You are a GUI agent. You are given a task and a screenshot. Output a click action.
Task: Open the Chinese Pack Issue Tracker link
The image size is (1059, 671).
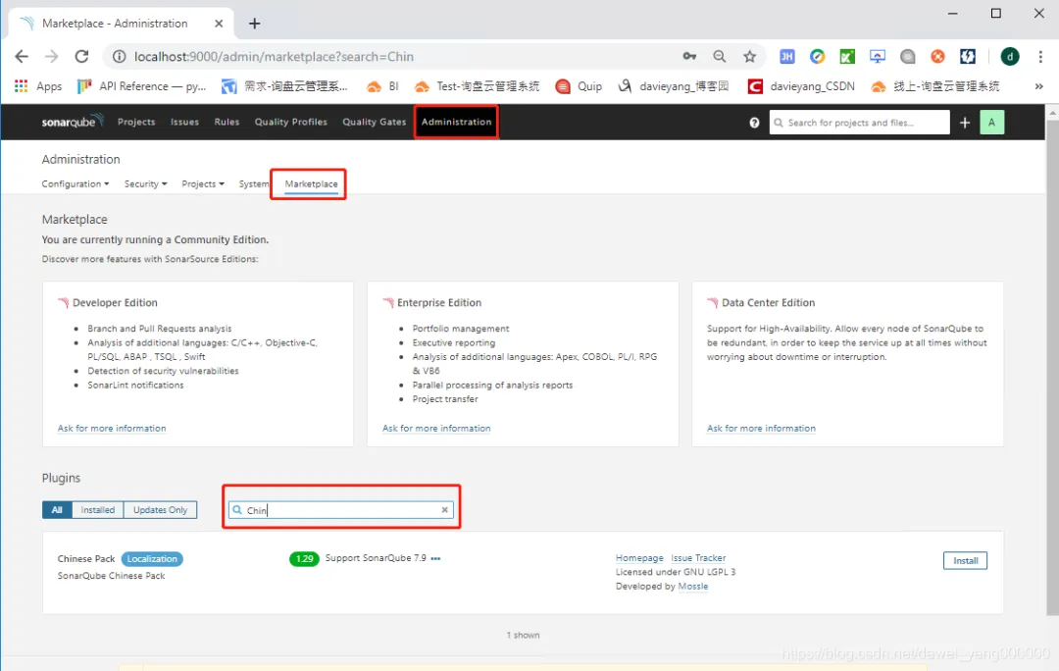(698, 558)
